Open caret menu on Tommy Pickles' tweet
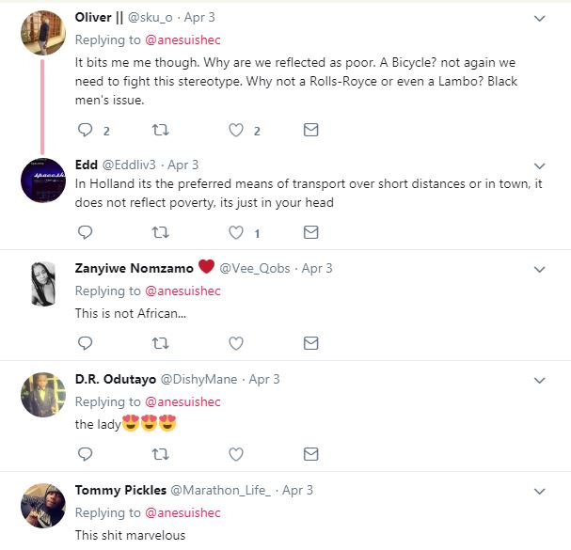571x550 pixels. point(539,491)
